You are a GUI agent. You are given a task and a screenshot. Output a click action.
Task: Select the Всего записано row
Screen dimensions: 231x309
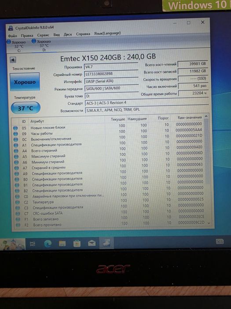pos(111,218)
